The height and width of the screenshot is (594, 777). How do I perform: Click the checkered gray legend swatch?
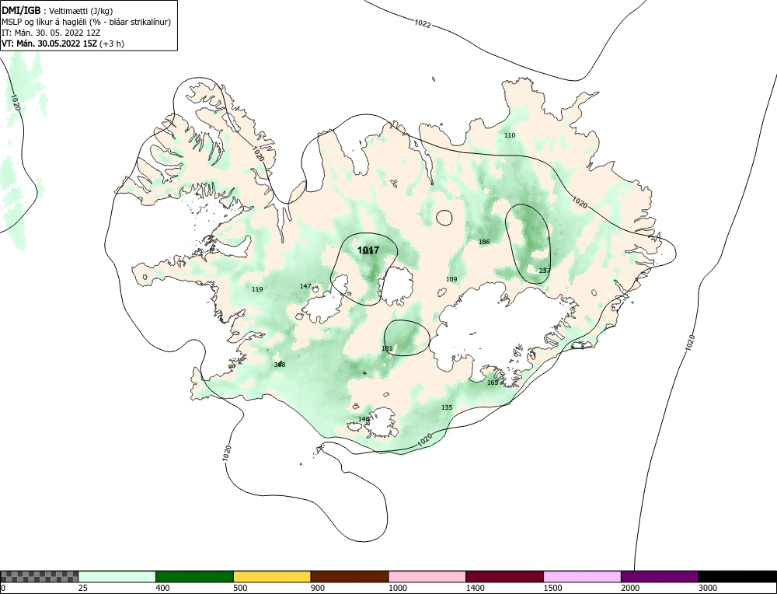39,576
